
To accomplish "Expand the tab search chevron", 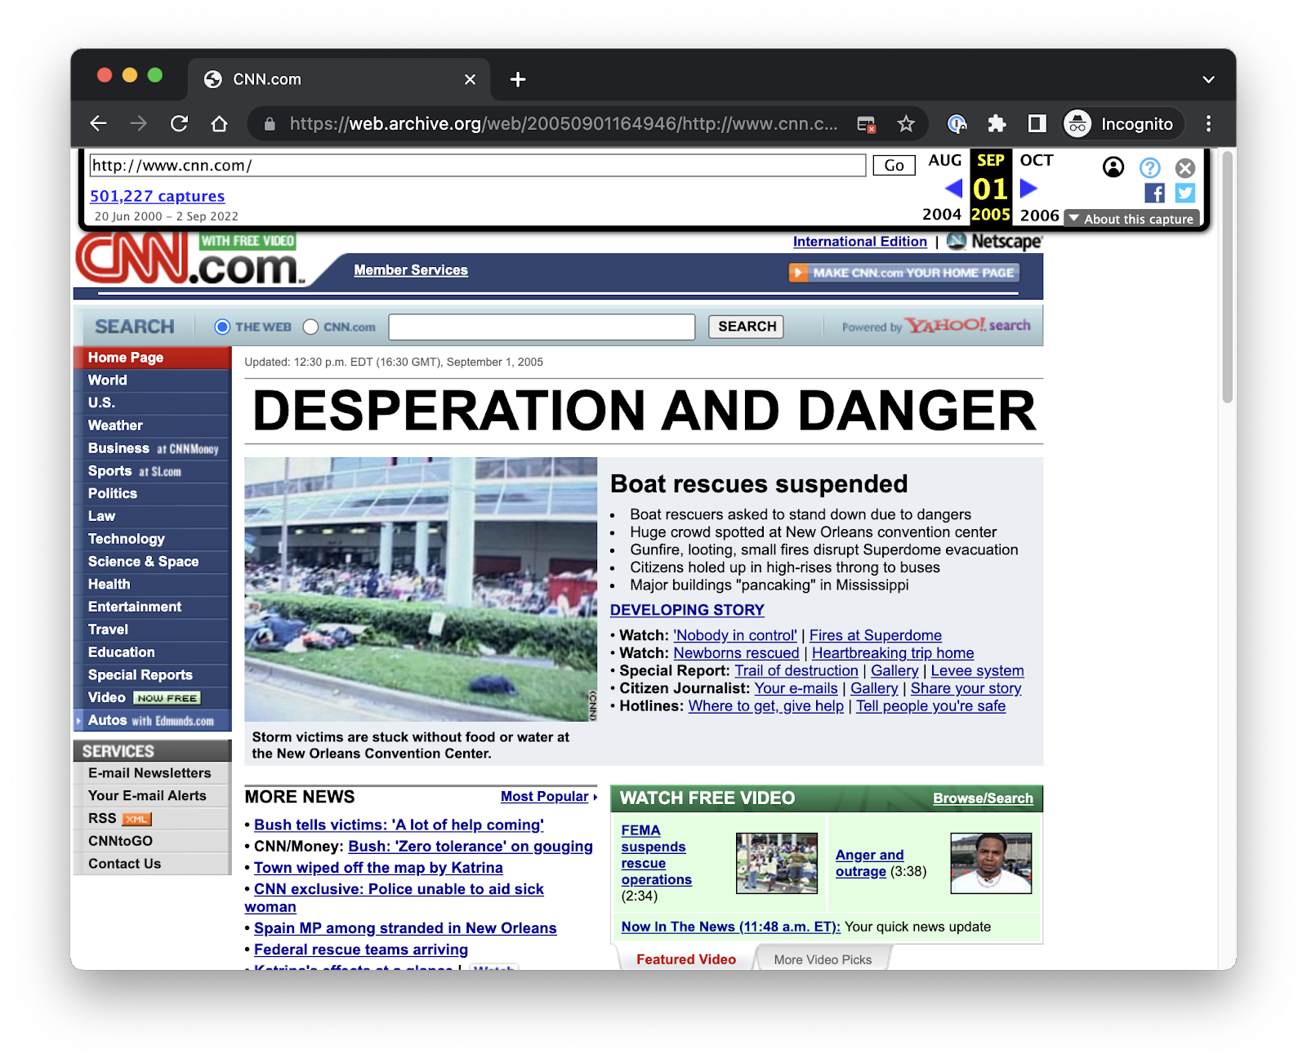I will tap(1208, 79).
